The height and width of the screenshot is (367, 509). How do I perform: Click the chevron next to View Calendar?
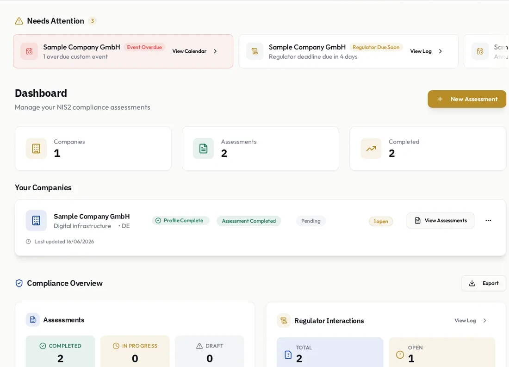click(215, 51)
